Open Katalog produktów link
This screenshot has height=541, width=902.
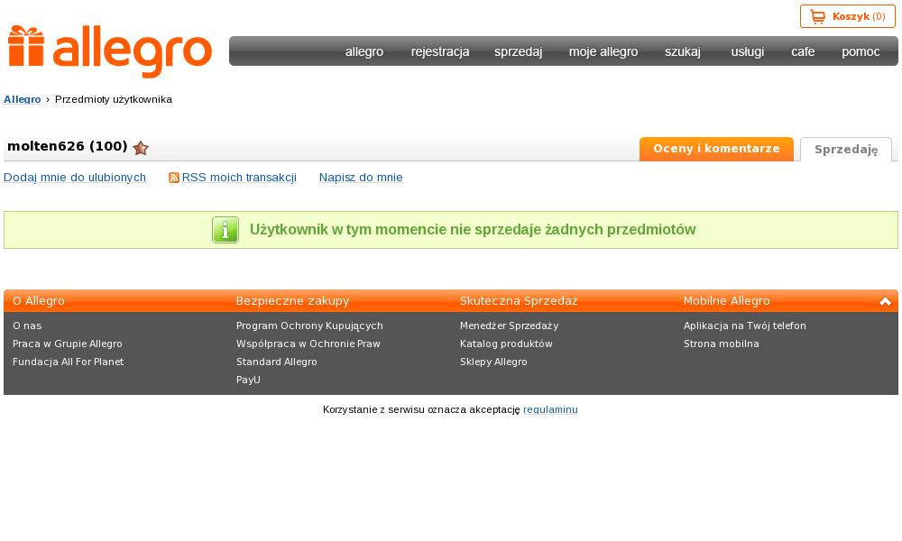point(506,344)
